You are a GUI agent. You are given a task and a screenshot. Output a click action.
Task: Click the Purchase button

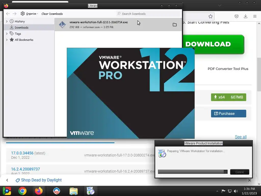(x=228, y=114)
